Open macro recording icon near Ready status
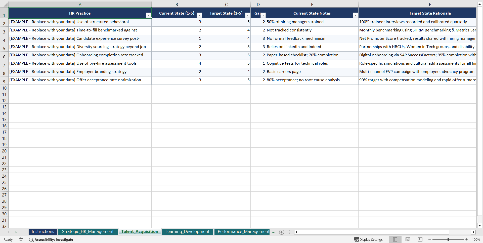 [21, 239]
